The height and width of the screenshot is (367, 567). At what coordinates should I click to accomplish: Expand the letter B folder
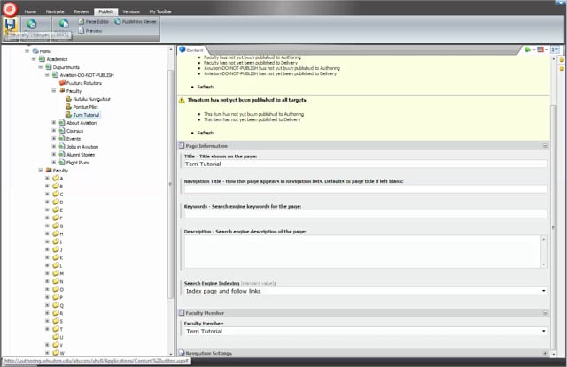coord(47,187)
